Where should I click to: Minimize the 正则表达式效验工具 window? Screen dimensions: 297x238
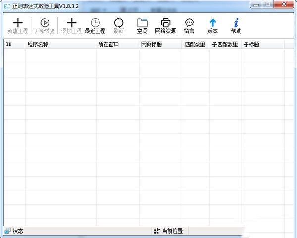pyautogui.click(x=256, y=4)
